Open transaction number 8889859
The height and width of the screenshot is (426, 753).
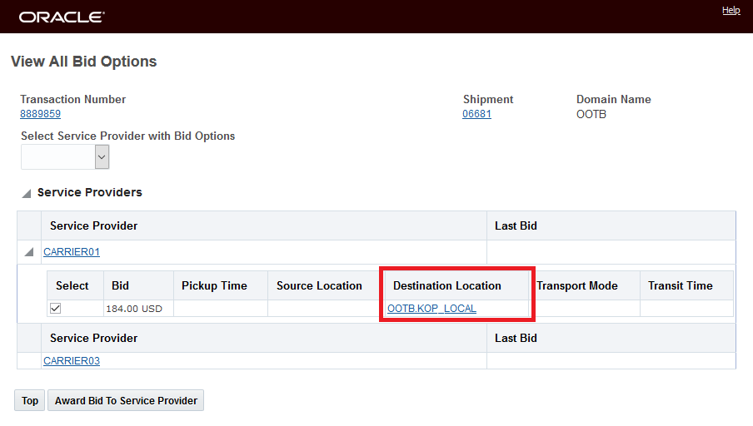click(40, 114)
